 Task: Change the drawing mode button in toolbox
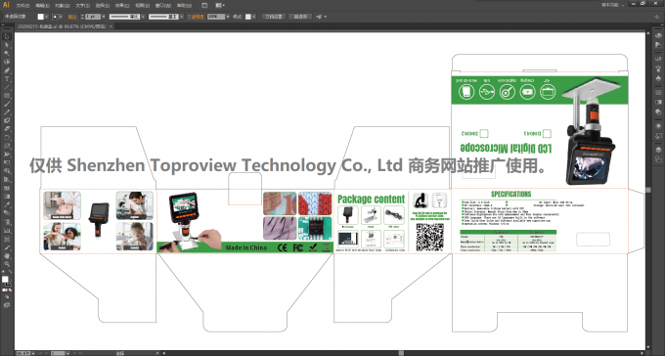[x=7, y=297]
